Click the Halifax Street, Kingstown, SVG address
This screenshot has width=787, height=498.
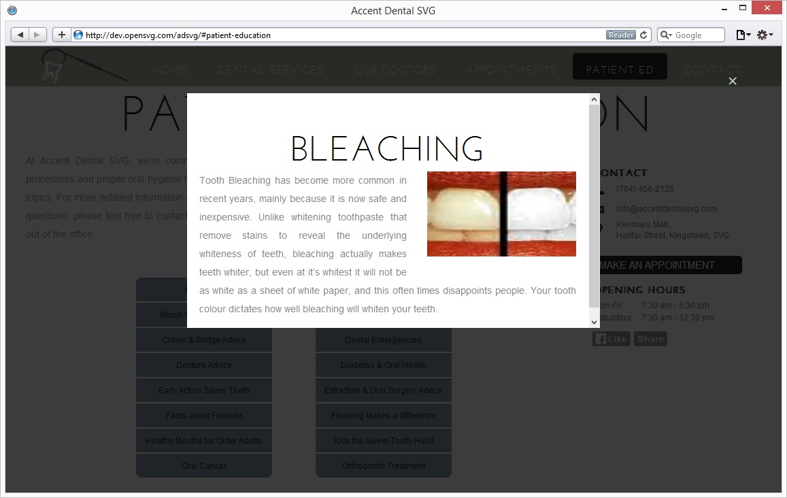[673, 235]
